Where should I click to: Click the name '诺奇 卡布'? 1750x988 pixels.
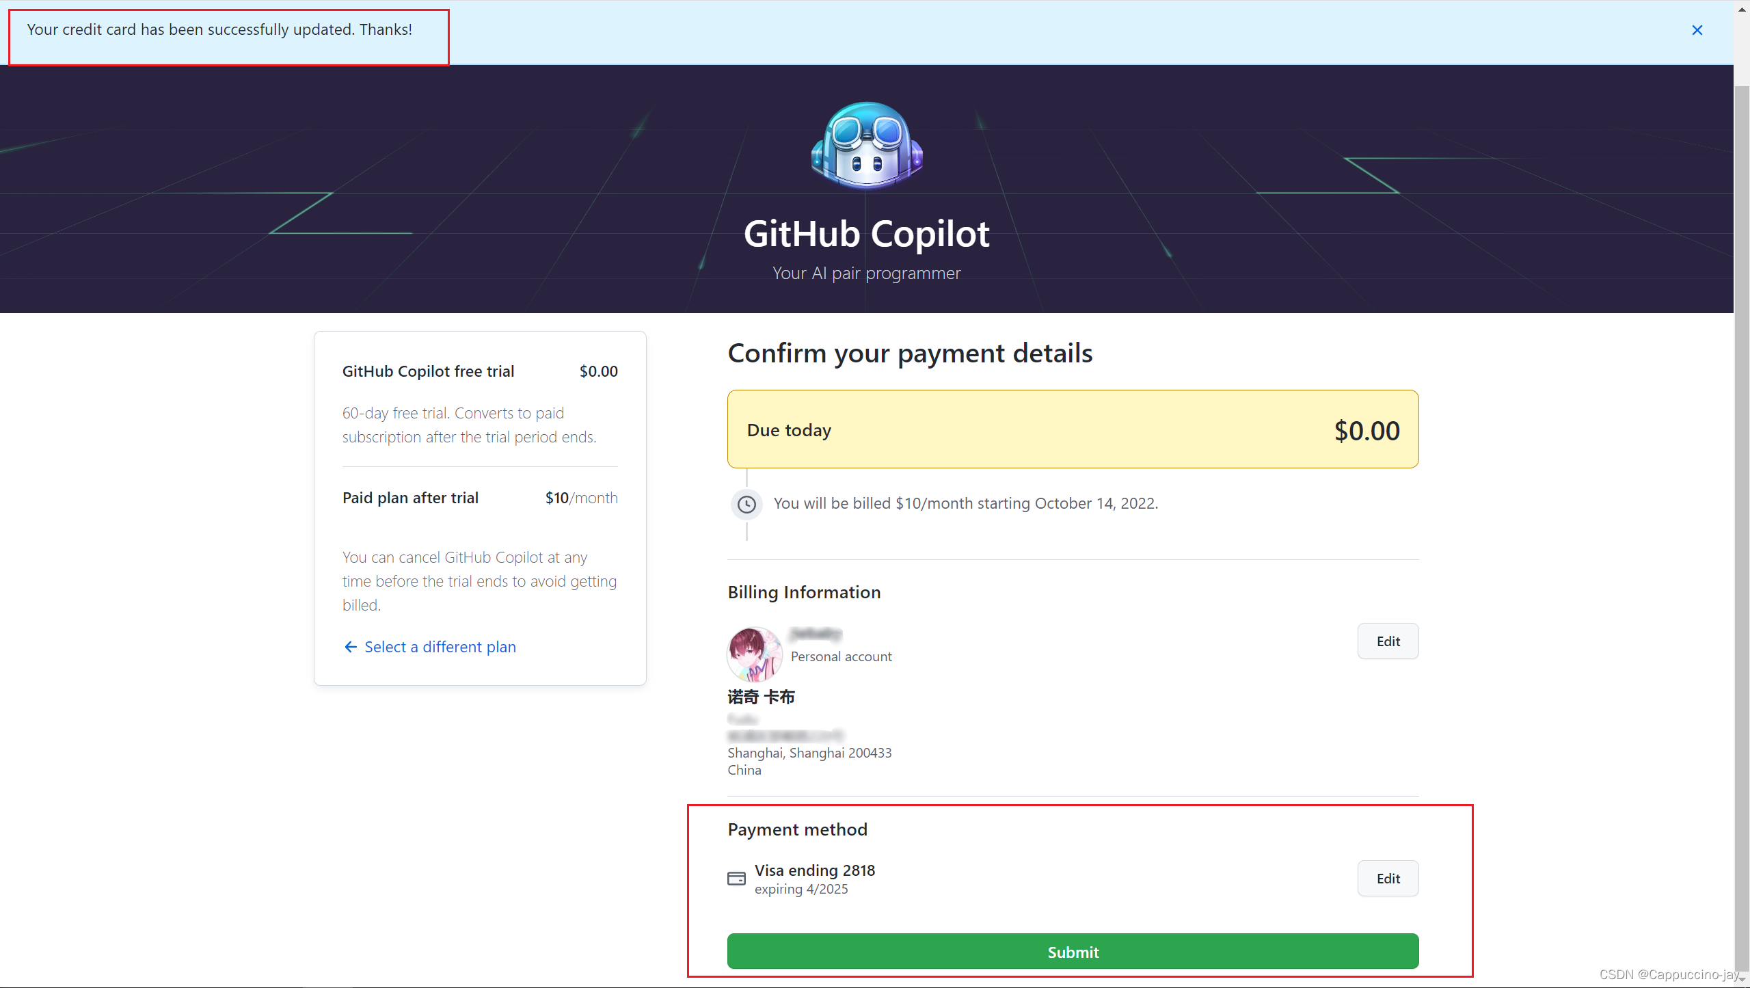click(761, 697)
